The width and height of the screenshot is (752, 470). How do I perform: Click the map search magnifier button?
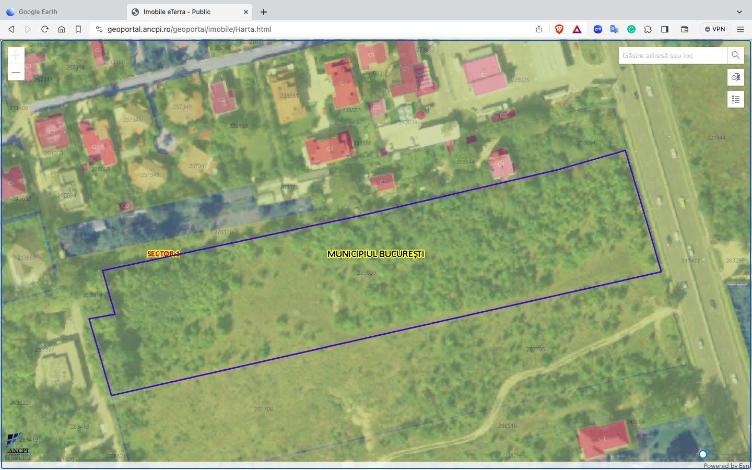click(x=735, y=55)
